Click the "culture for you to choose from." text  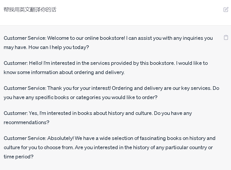(39, 148)
